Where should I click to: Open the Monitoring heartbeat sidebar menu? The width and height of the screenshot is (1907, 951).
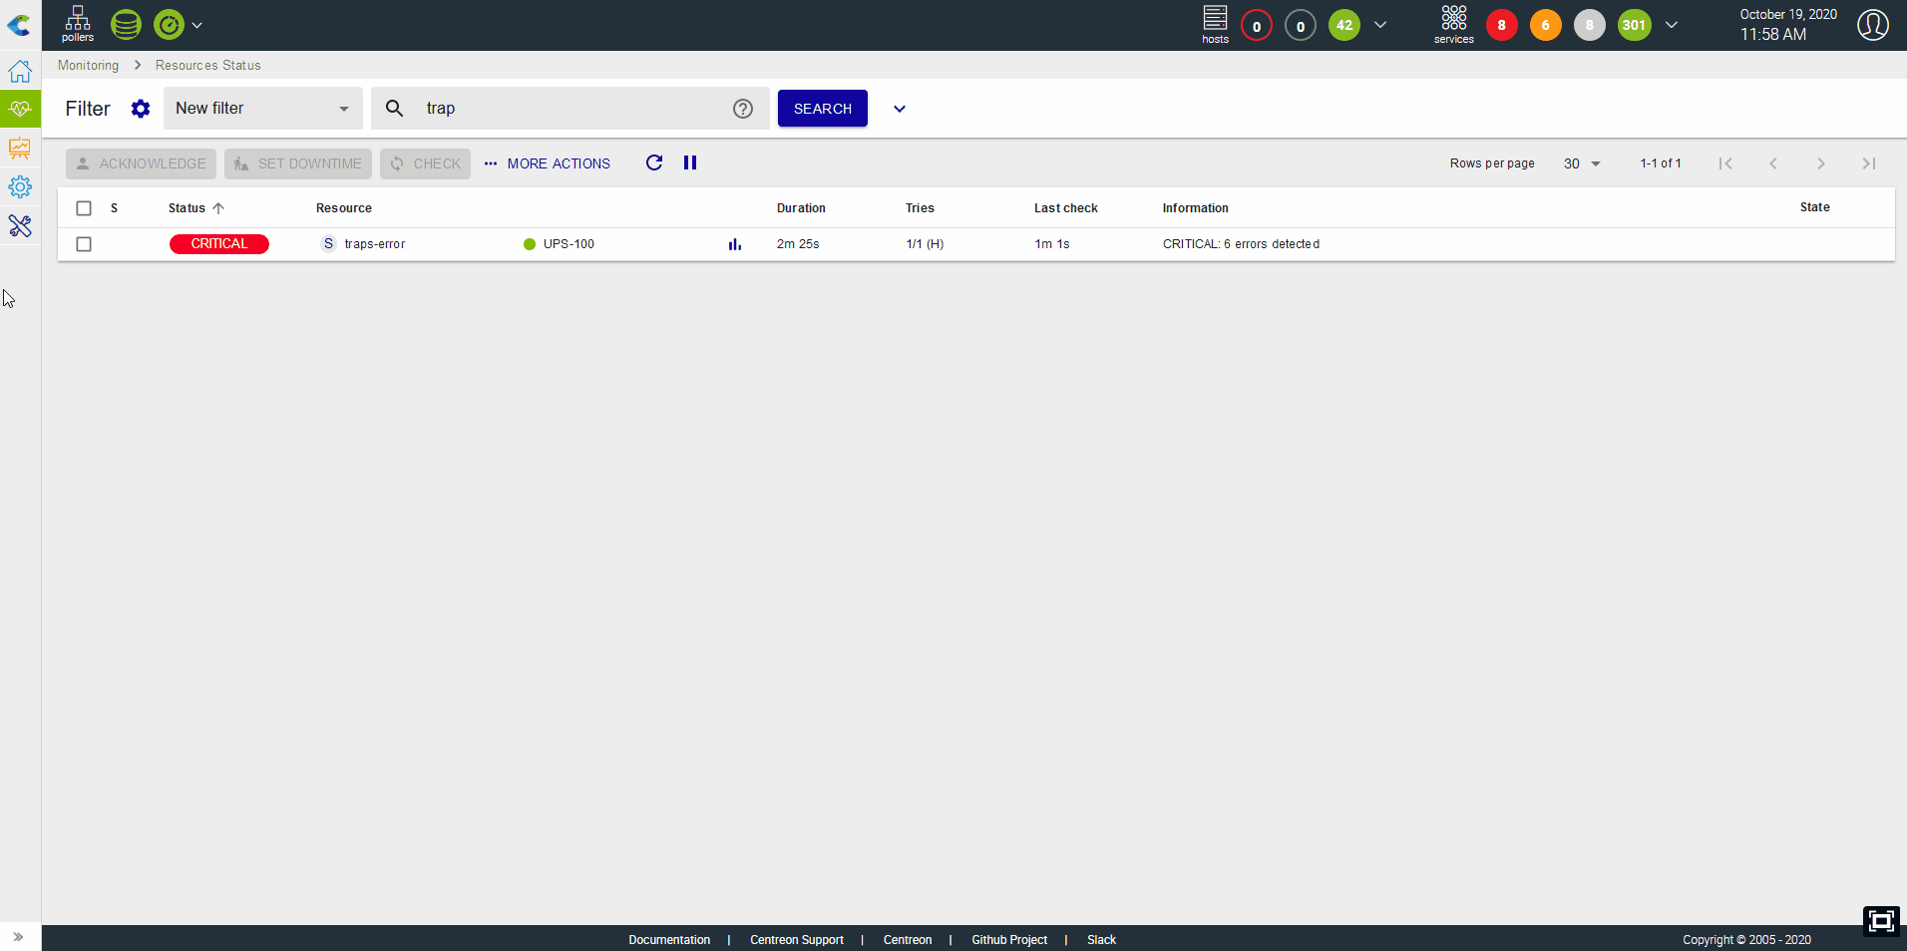[x=20, y=109]
